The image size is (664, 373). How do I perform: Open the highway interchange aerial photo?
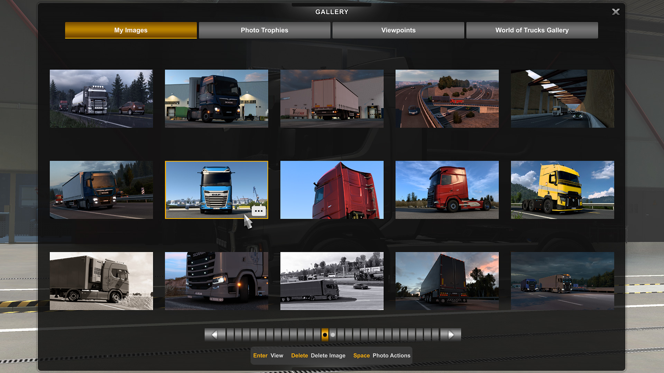447,99
